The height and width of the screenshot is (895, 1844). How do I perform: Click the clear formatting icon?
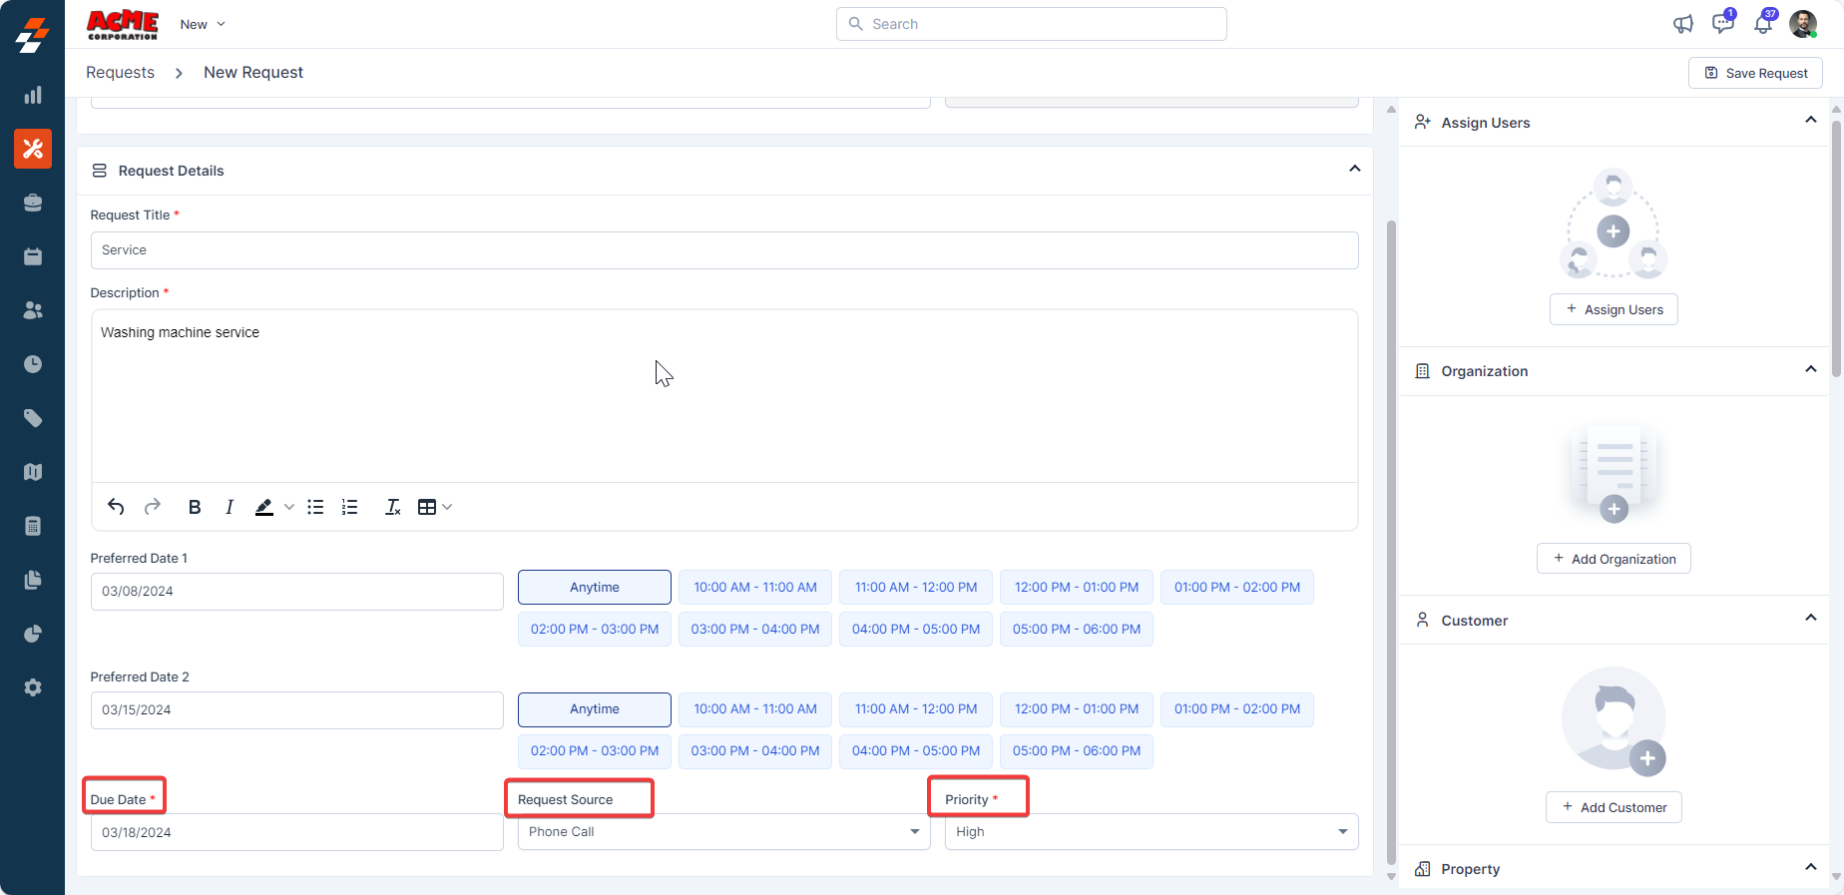(393, 507)
